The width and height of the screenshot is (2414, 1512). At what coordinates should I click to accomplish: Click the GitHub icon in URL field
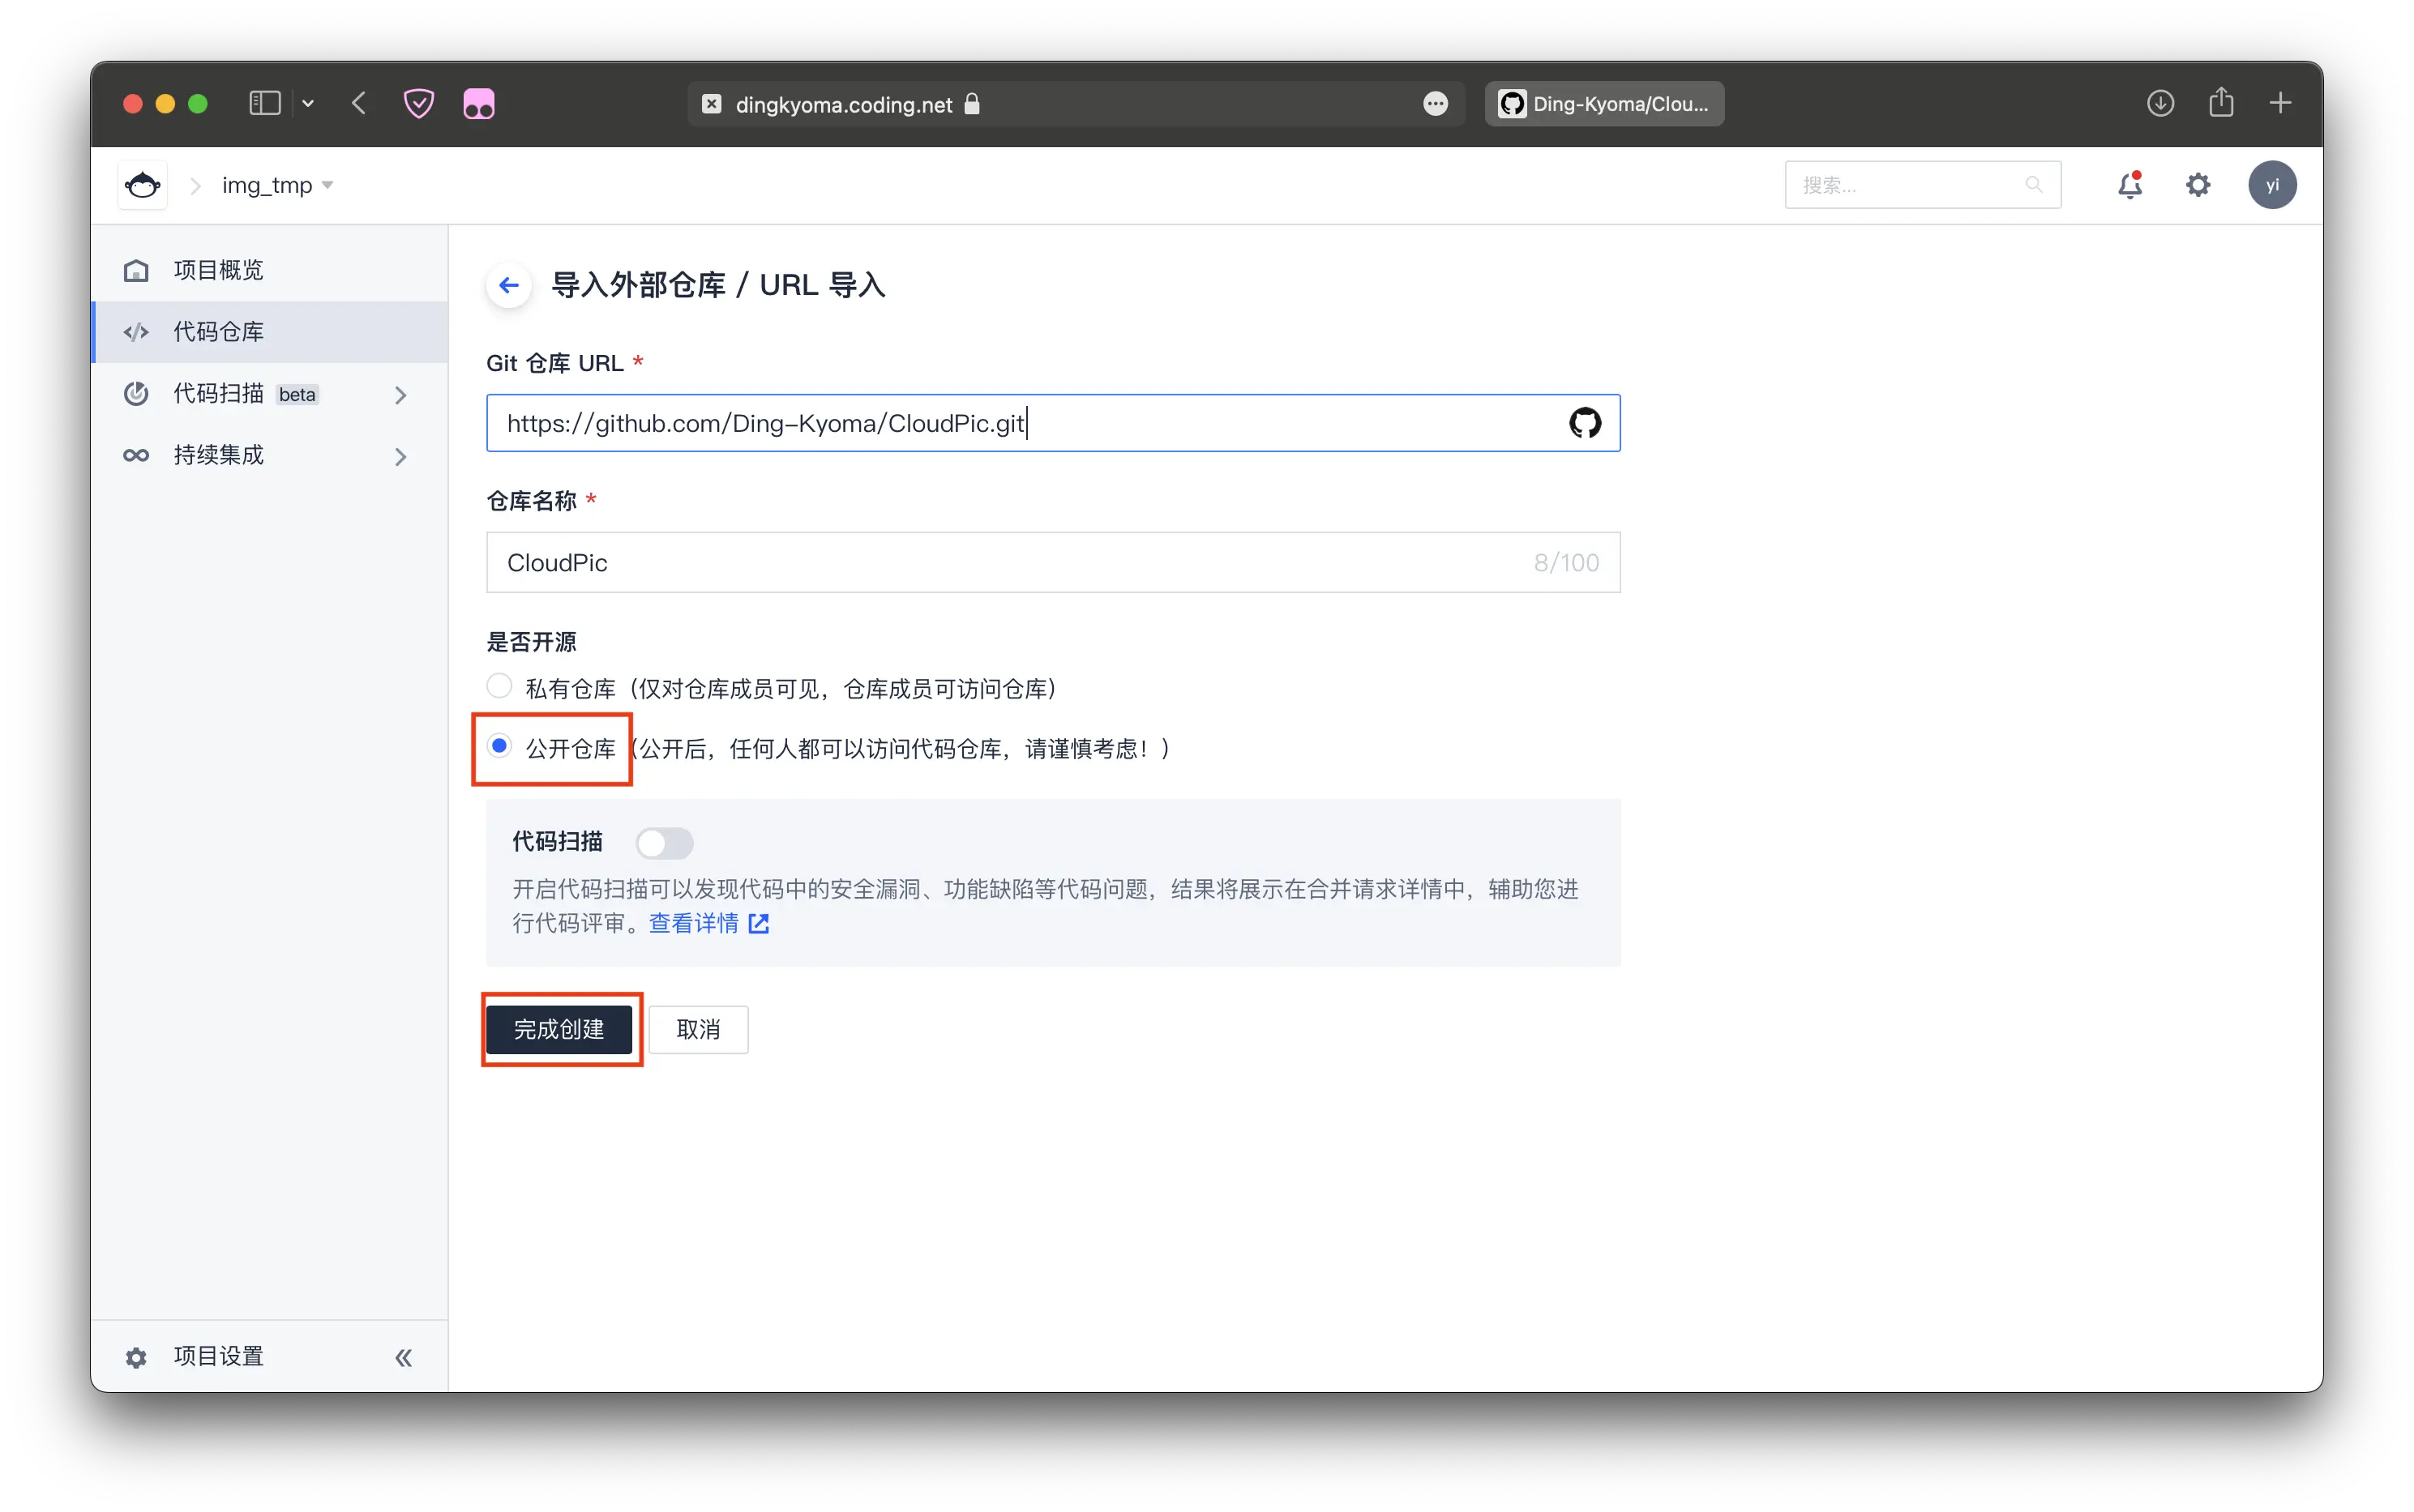(x=1584, y=423)
